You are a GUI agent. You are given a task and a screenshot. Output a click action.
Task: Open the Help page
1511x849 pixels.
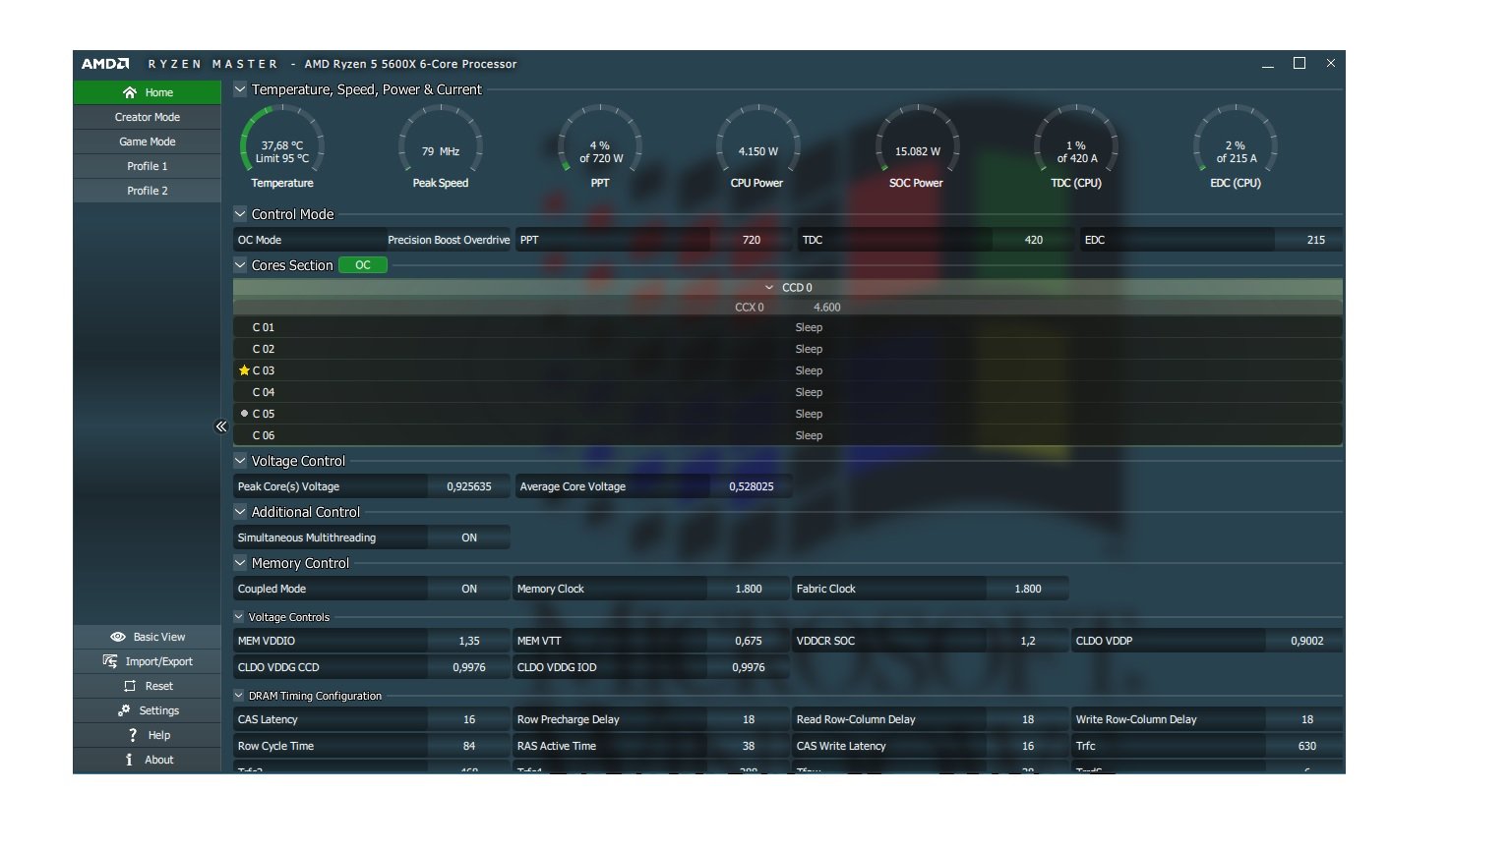click(x=148, y=735)
